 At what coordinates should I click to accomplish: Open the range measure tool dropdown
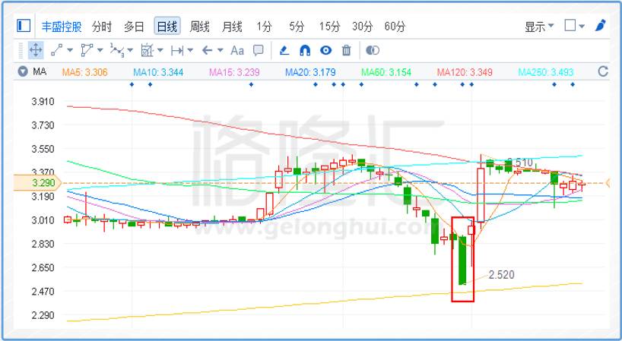coord(190,50)
